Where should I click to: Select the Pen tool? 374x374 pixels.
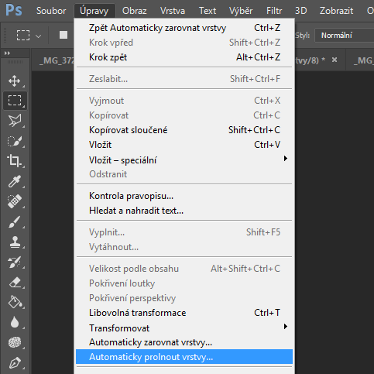coord(15,362)
